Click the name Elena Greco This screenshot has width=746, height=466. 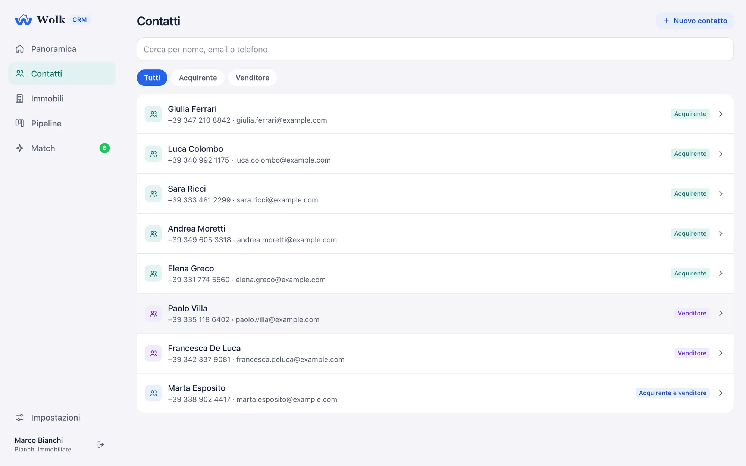tap(191, 268)
